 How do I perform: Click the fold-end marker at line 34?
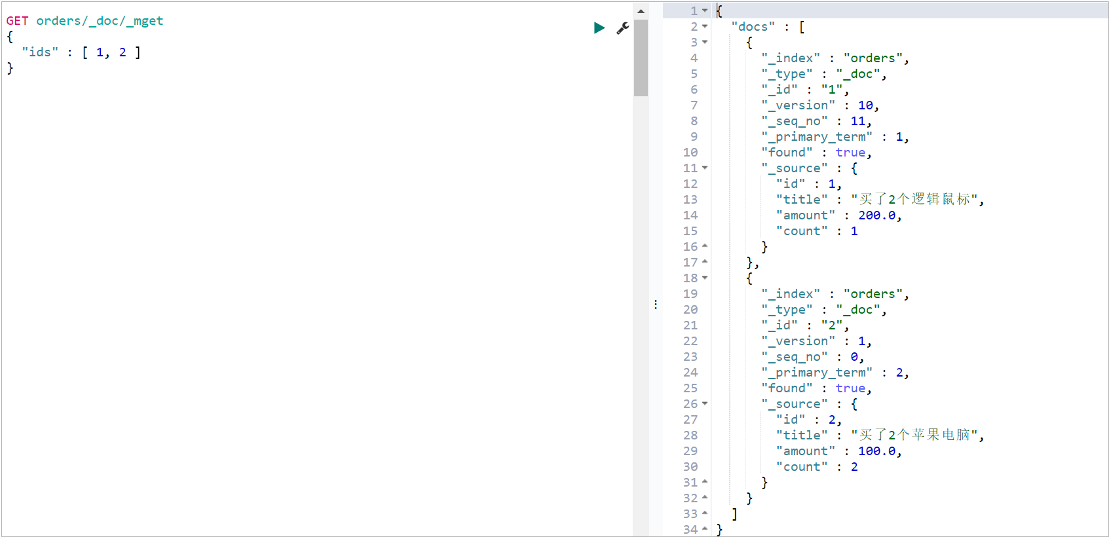pyautogui.click(x=705, y=529)
